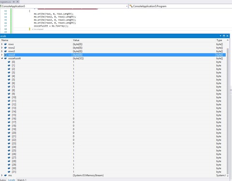Select the [23] array element row
Viewport: 232px width, 181px height.
click(x=113, y=143)
